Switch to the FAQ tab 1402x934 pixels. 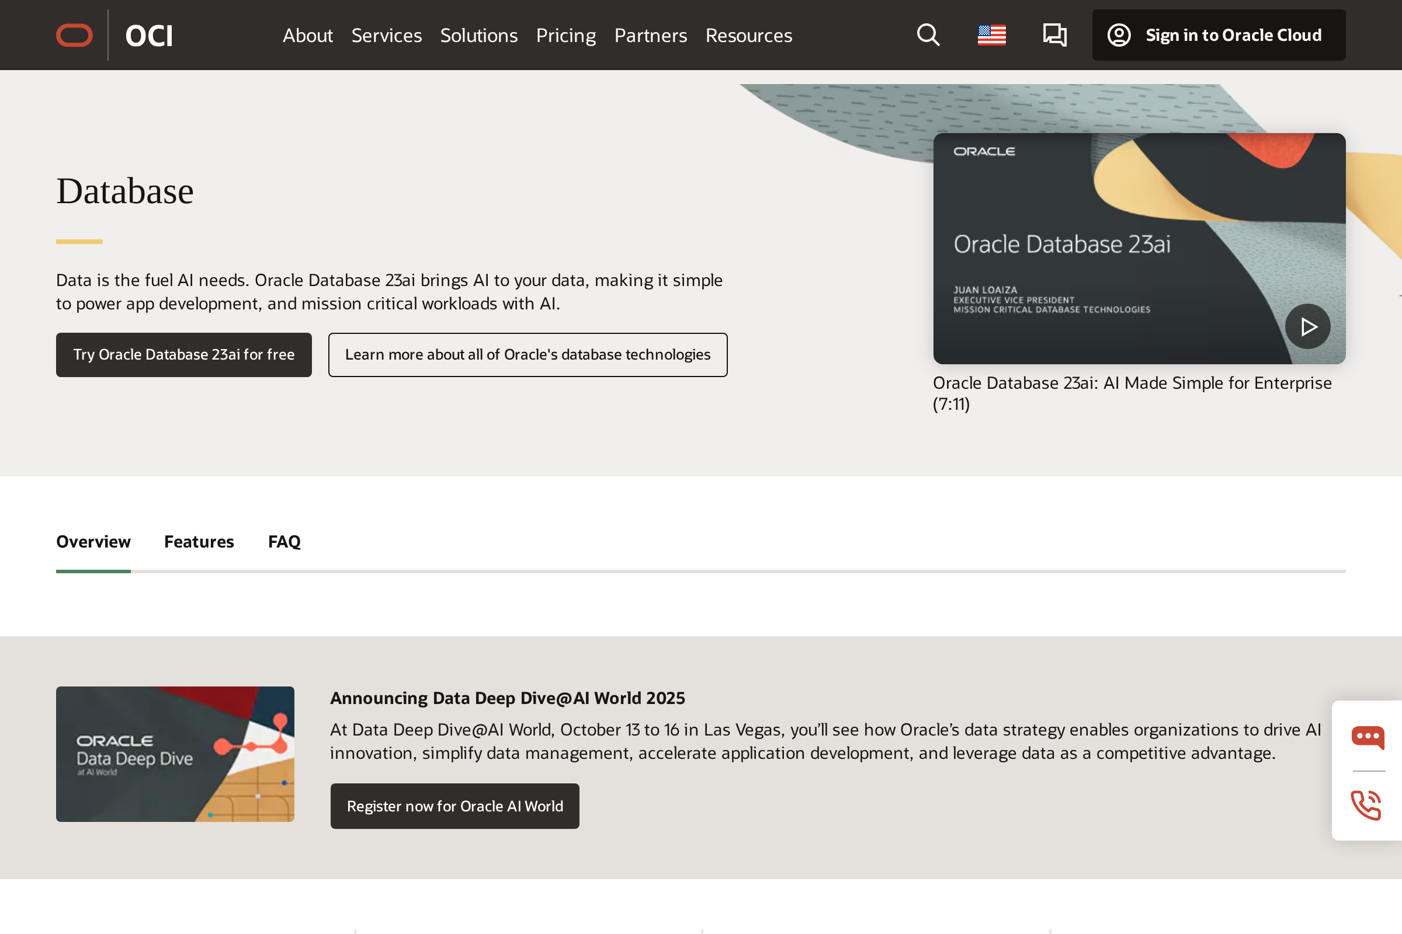(x=284, y=542)
